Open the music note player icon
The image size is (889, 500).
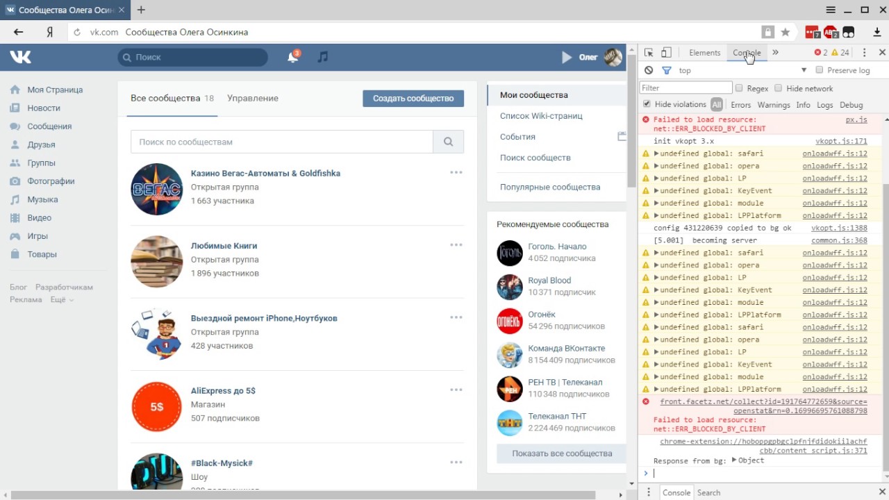322,57
